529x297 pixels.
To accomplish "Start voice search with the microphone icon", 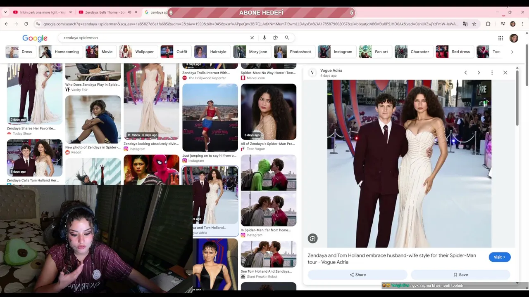I will tap(264, 38).
